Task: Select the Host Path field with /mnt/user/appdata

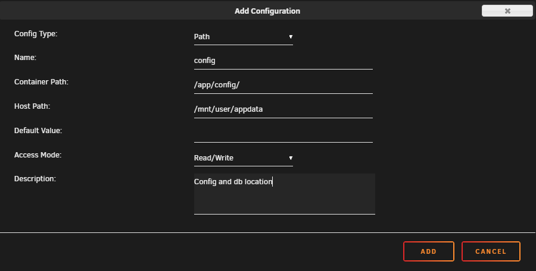Action: click(283, 109)
